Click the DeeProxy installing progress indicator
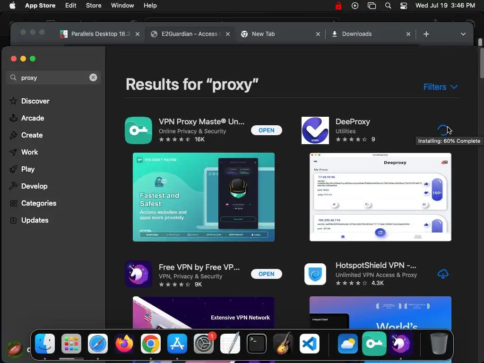484x363 pixels. (x=443, y=130)
